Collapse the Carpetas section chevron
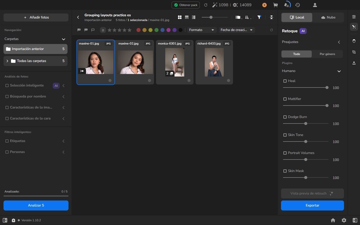Image resolution: width=360 pixels, height=225 pixels. point(63,39)
